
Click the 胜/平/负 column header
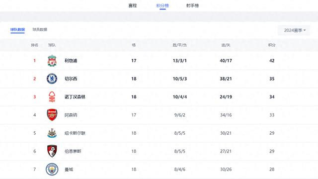point(180,45)
